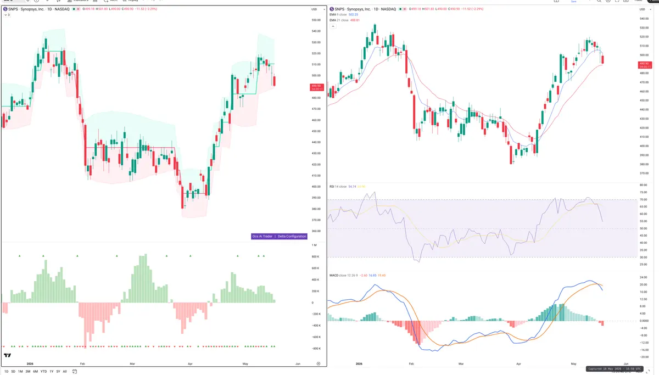Select the EMA 21 close legend
Image resolution: width=659 pixels, height=375 pixels.
coord(339,20)
